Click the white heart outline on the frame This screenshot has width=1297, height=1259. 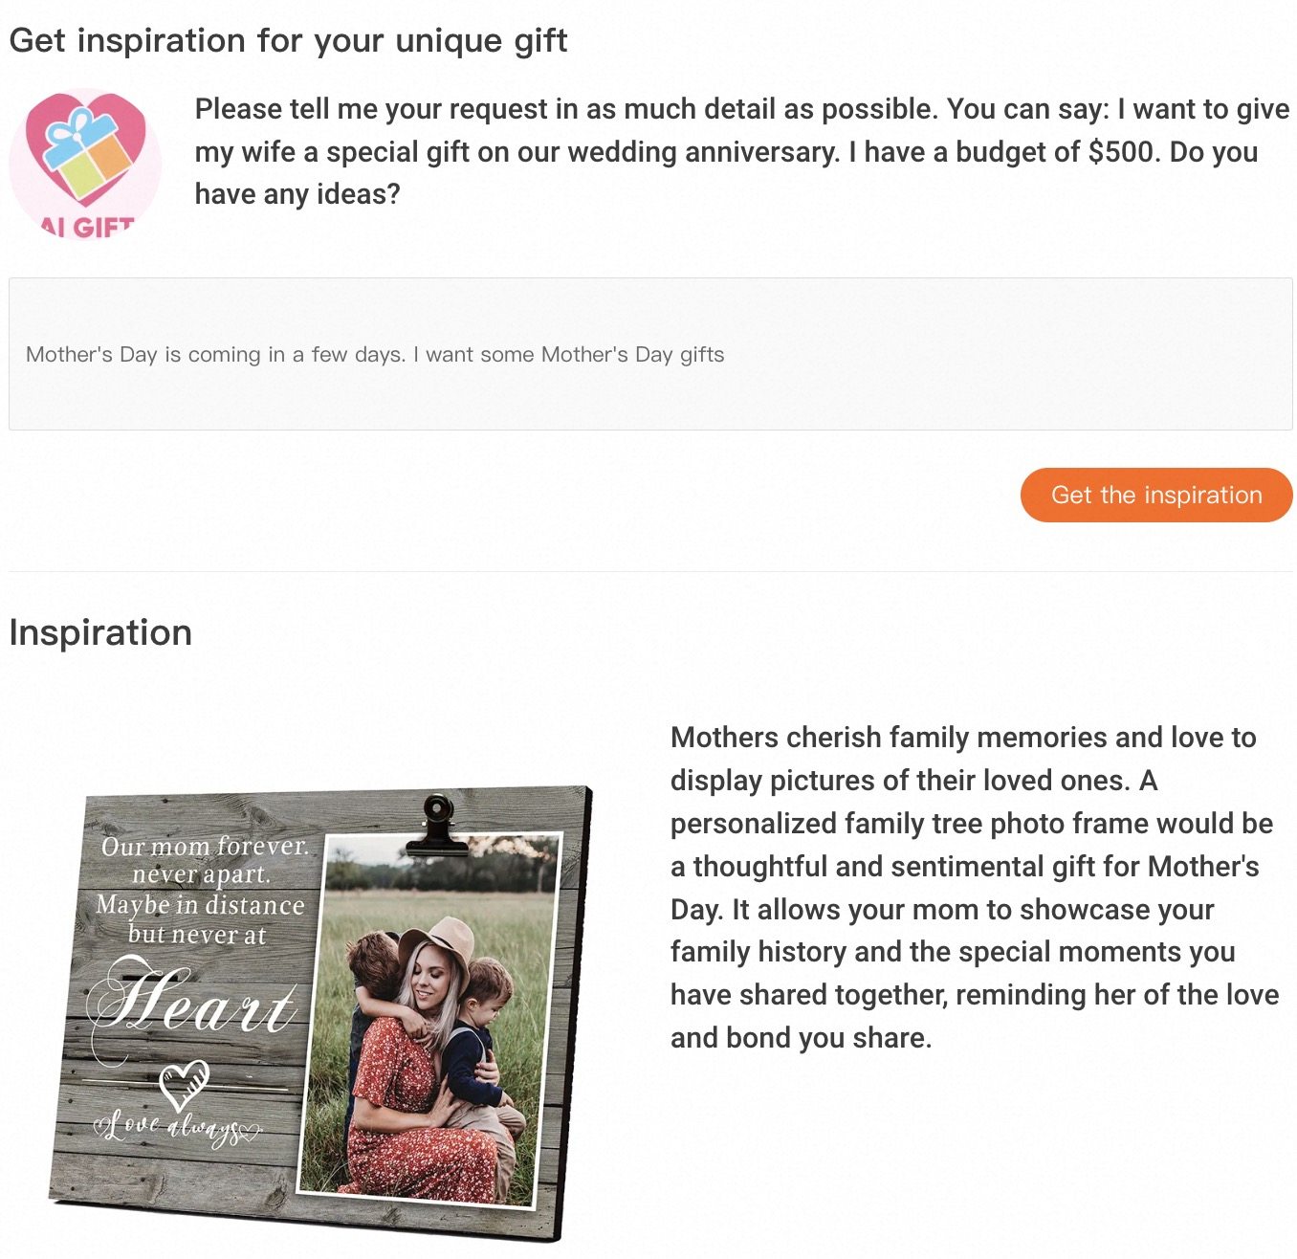[x=183, y=1082]
